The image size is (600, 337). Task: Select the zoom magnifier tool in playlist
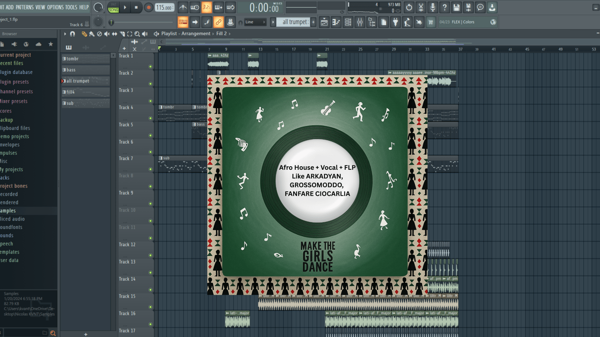pyautogui.click(x=137, y=34)
